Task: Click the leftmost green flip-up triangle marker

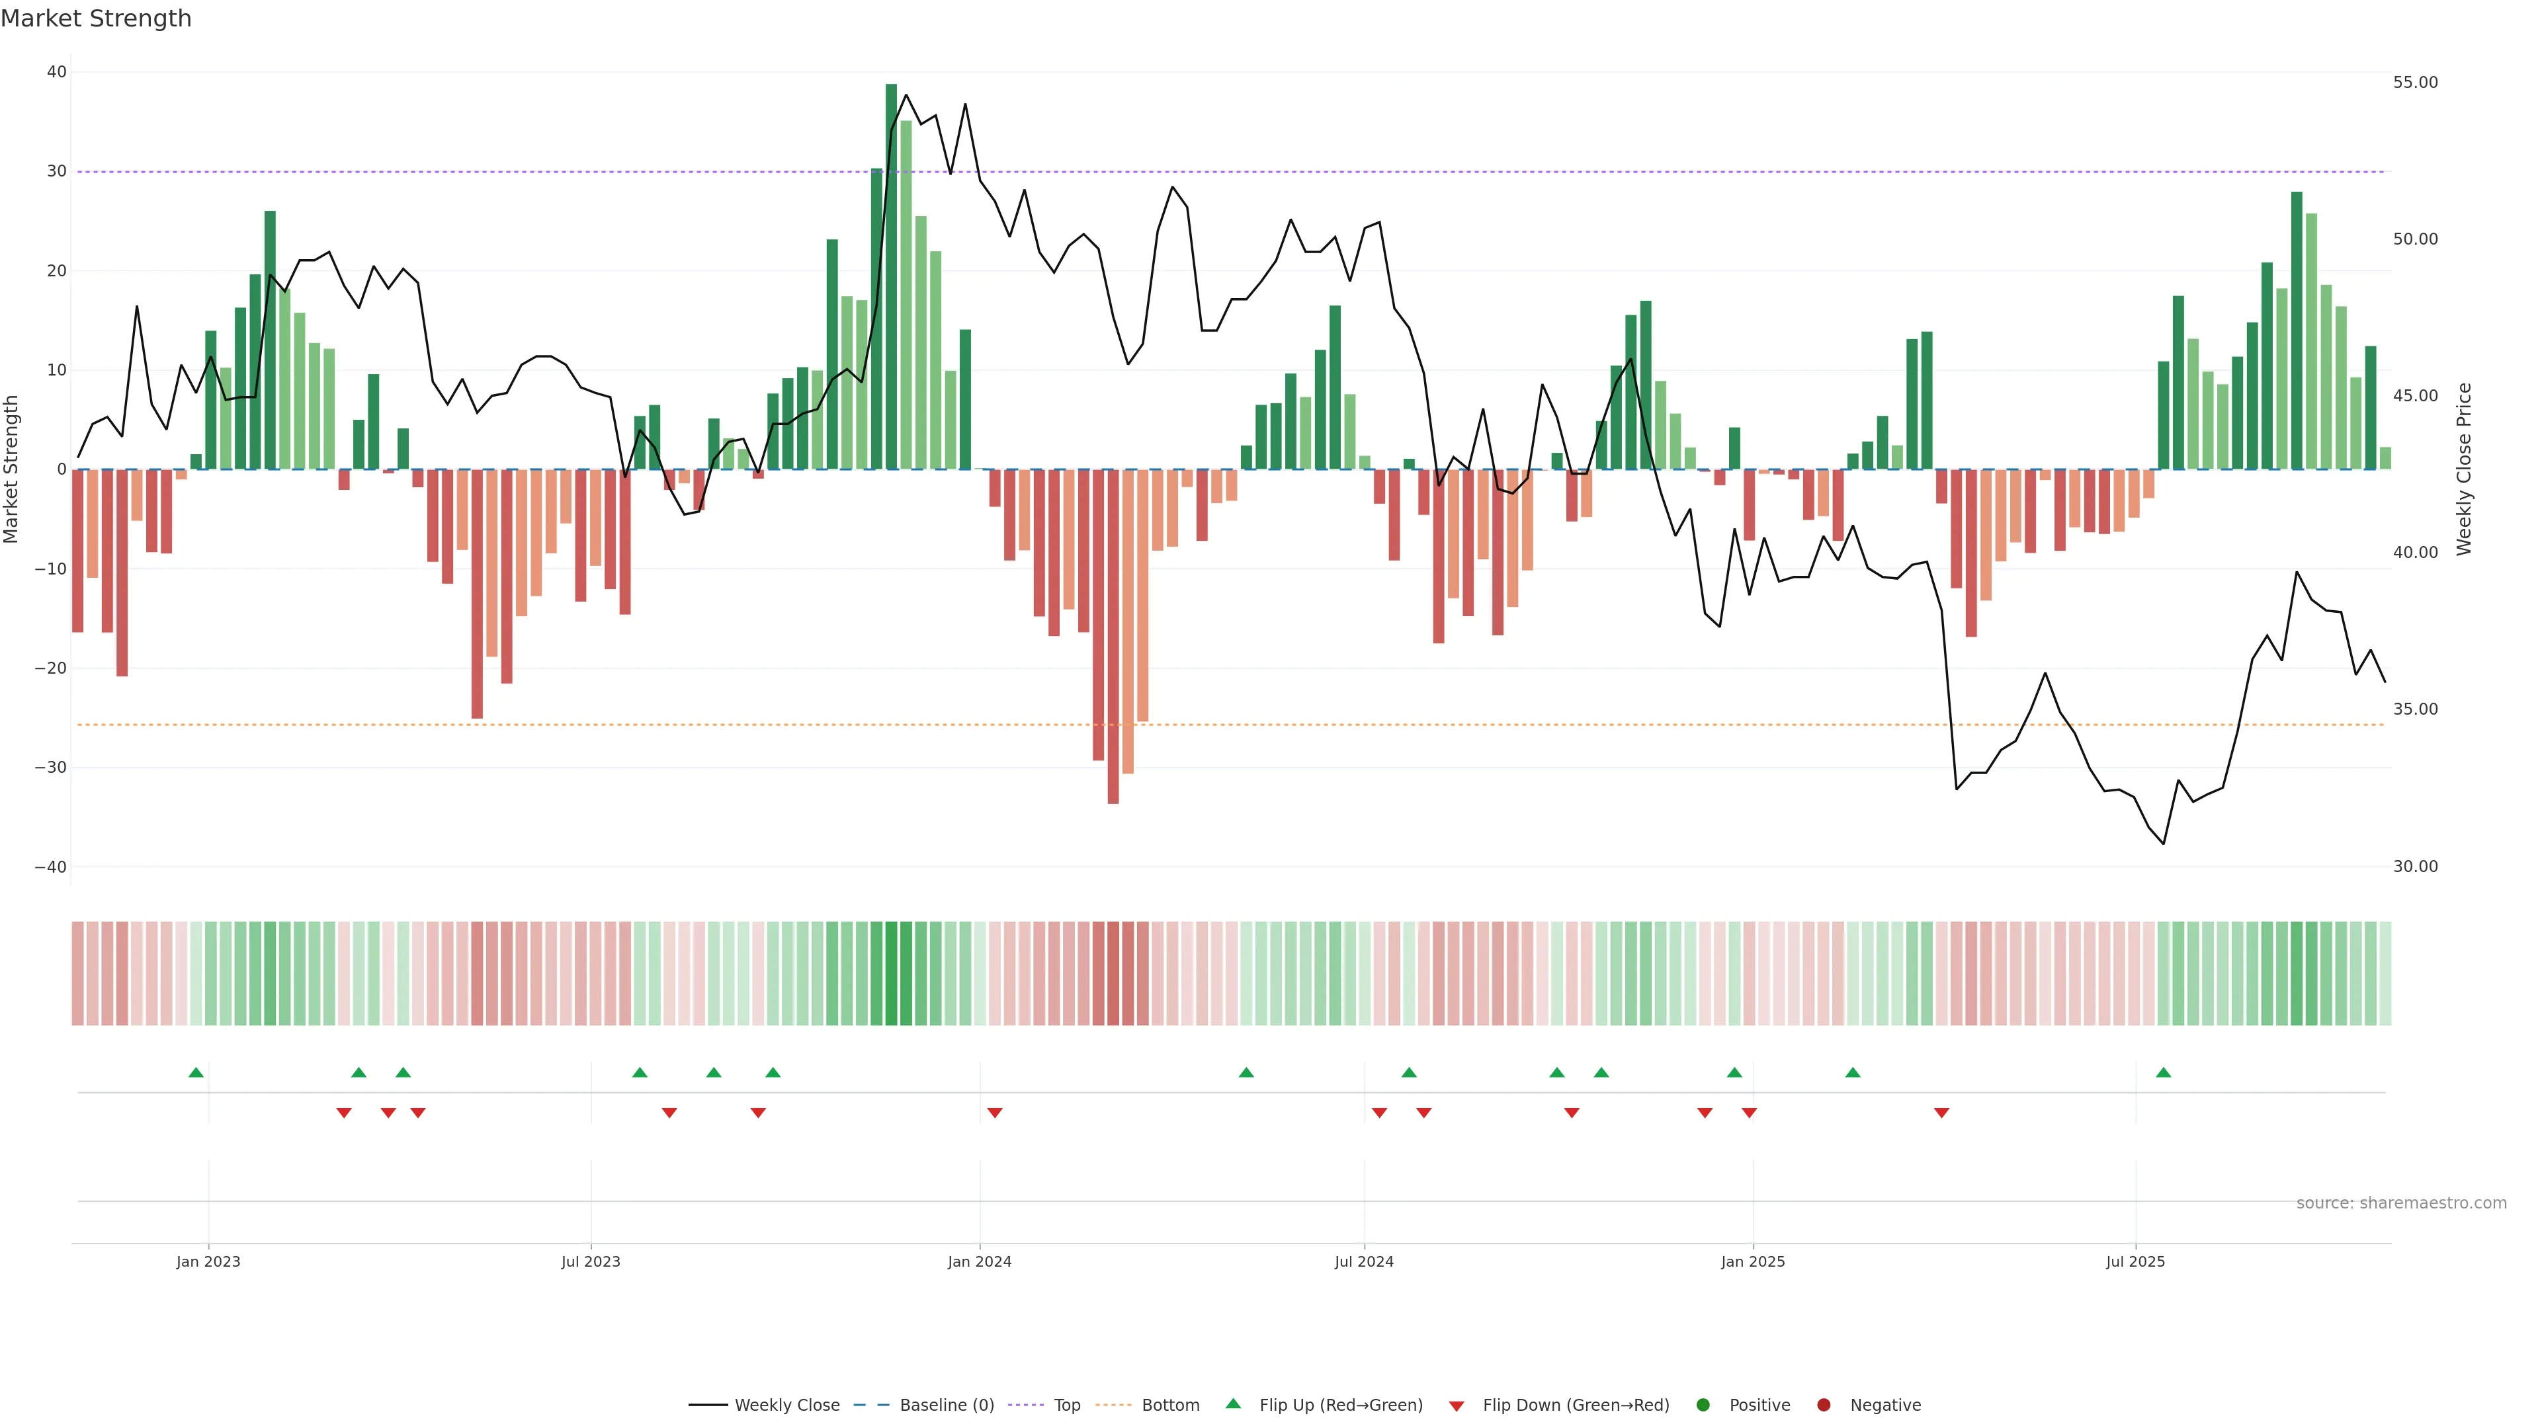Action: pyautogui.click(x=196, y=1072)
